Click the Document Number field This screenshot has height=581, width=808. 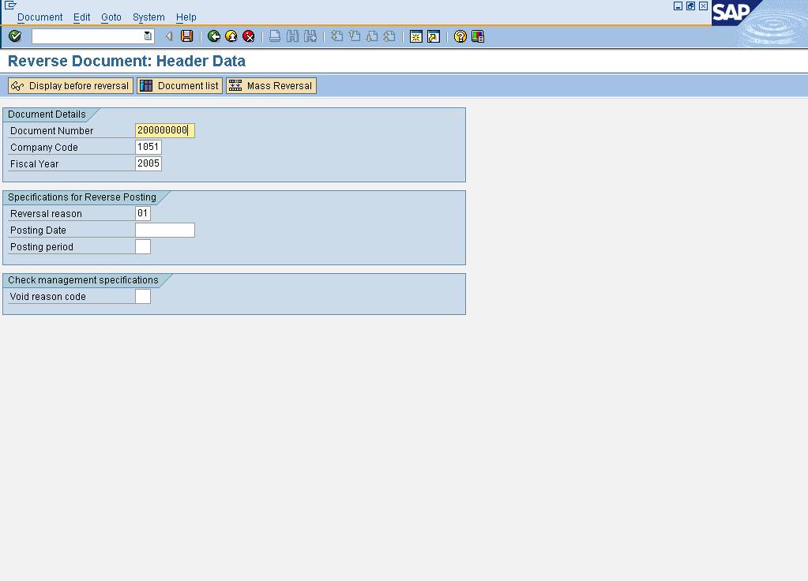click(x=165, y=130)
